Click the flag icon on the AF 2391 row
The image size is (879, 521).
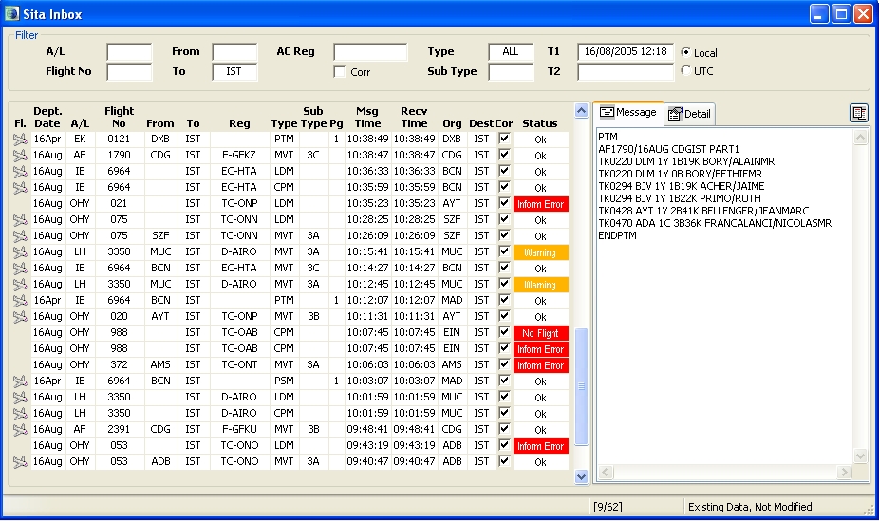click(19, 430)
